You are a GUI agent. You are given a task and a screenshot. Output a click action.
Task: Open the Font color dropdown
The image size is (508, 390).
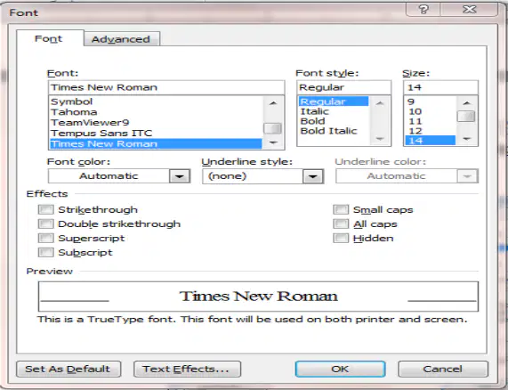click(179, 176)
